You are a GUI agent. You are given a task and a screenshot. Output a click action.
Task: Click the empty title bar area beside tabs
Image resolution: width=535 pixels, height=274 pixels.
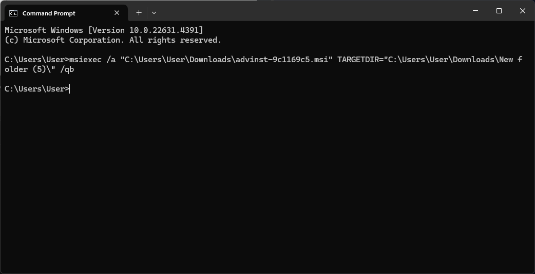(x=307, y=11)
